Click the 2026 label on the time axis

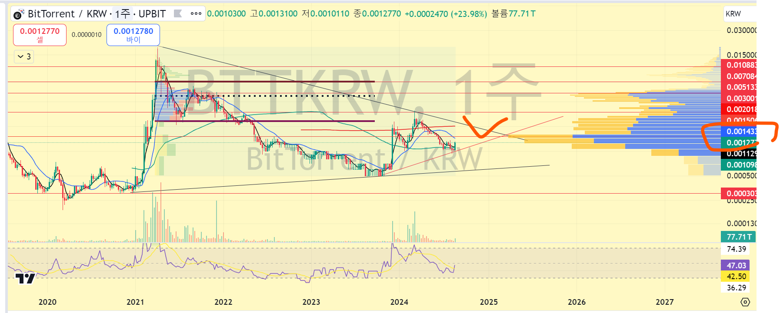577,302
